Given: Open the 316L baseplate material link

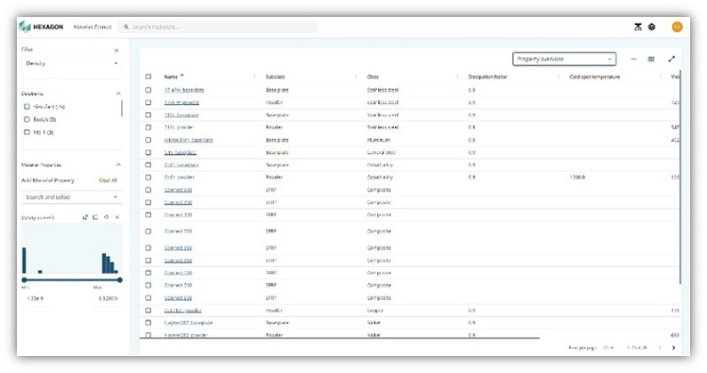Looking at the screenshot, I should pos(181,115).
